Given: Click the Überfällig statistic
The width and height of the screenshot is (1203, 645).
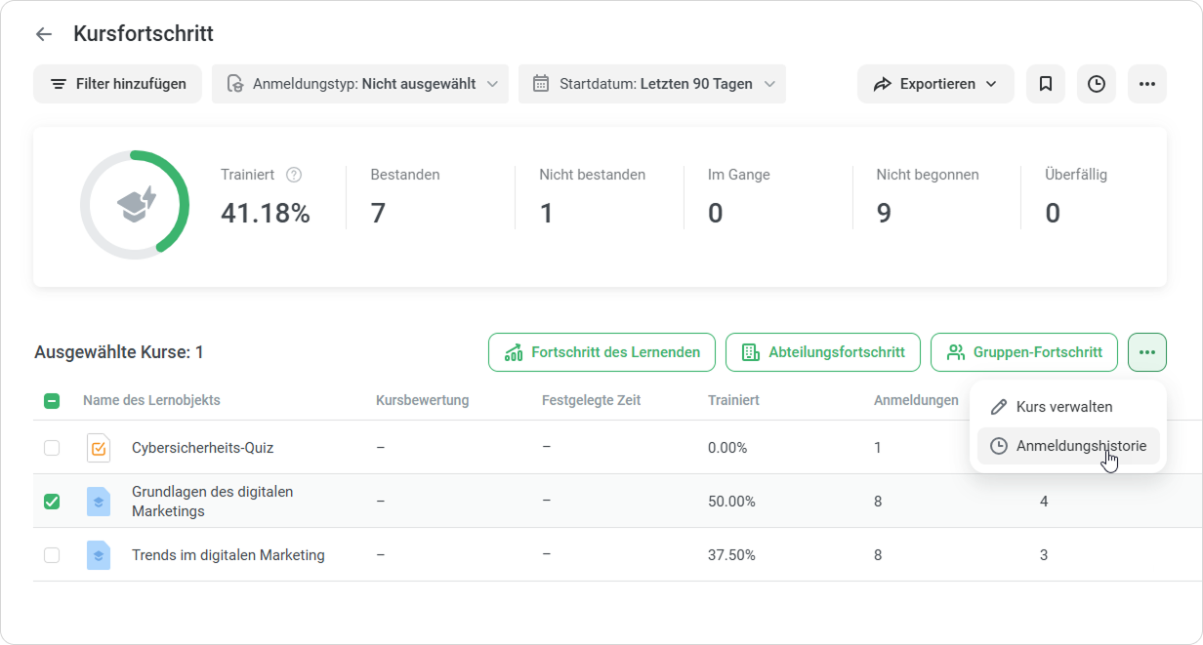Looking at the screenshot, I should (x=1076, y=197).
